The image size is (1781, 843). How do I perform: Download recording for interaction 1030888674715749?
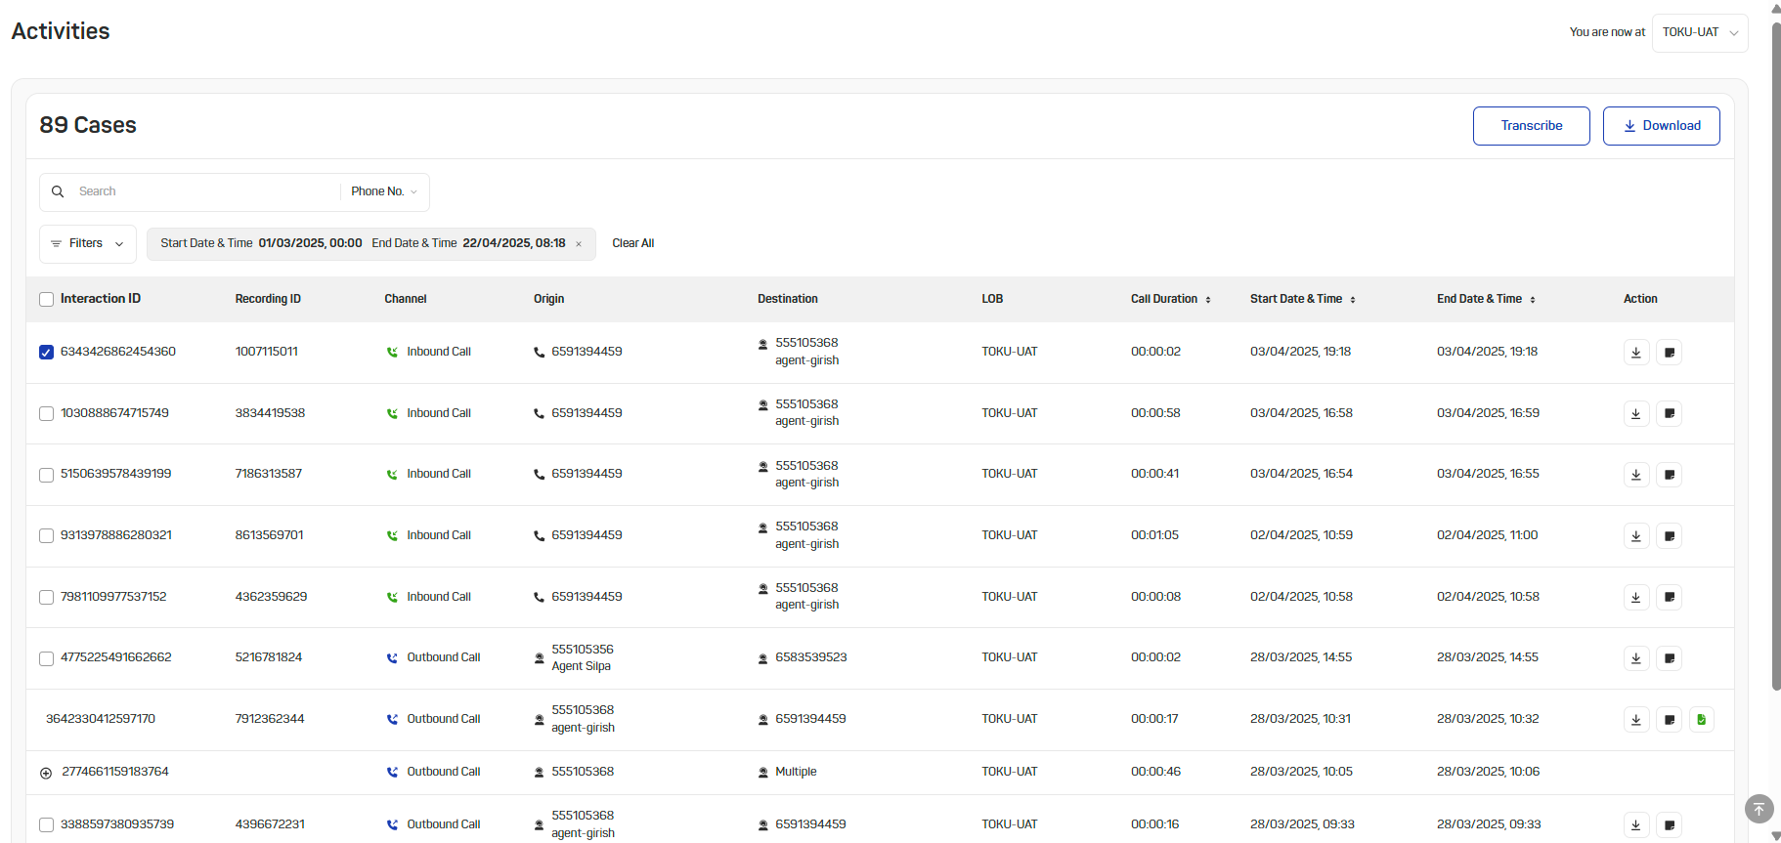click(1636, 414)
